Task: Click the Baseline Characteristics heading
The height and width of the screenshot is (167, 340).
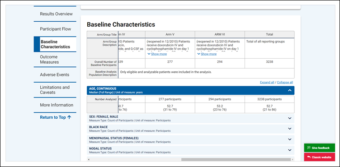Action: coord(121,24)
